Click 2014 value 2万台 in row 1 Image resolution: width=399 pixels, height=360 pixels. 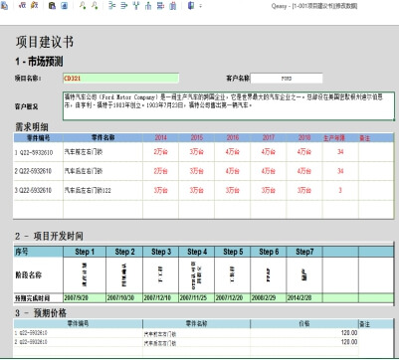coord(160,152)
